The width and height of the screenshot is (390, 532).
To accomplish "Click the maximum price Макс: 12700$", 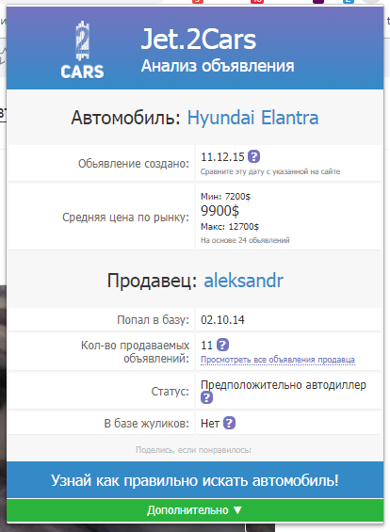I will 230,227.
